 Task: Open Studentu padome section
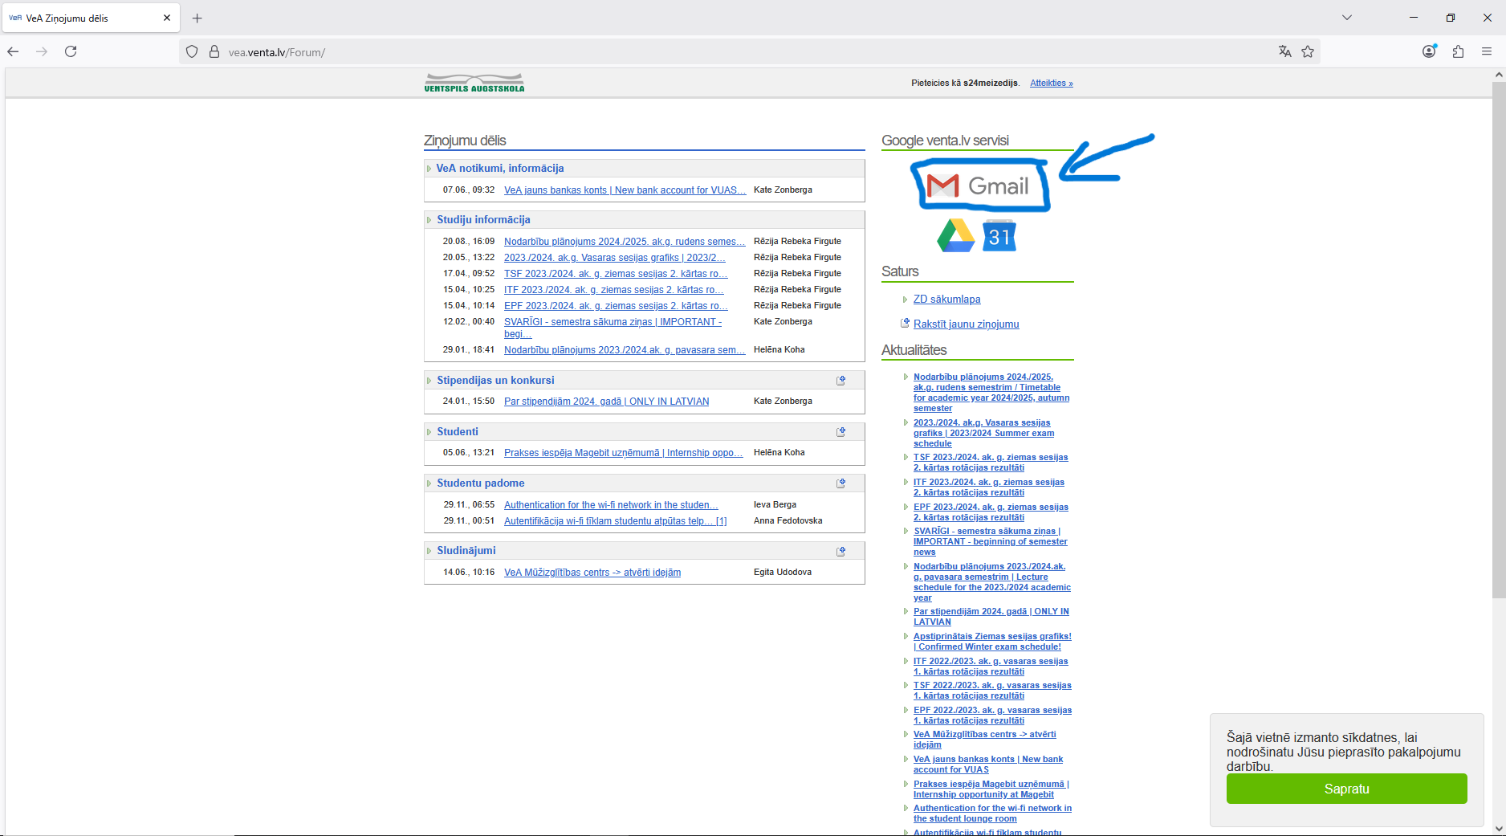pyautogui.click(x=481, y=483)
